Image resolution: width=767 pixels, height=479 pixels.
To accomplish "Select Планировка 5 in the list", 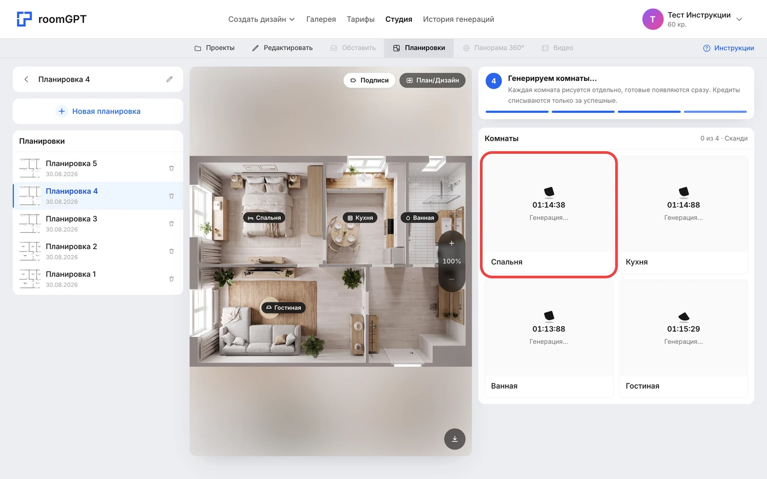I will (x=98, y=168).
